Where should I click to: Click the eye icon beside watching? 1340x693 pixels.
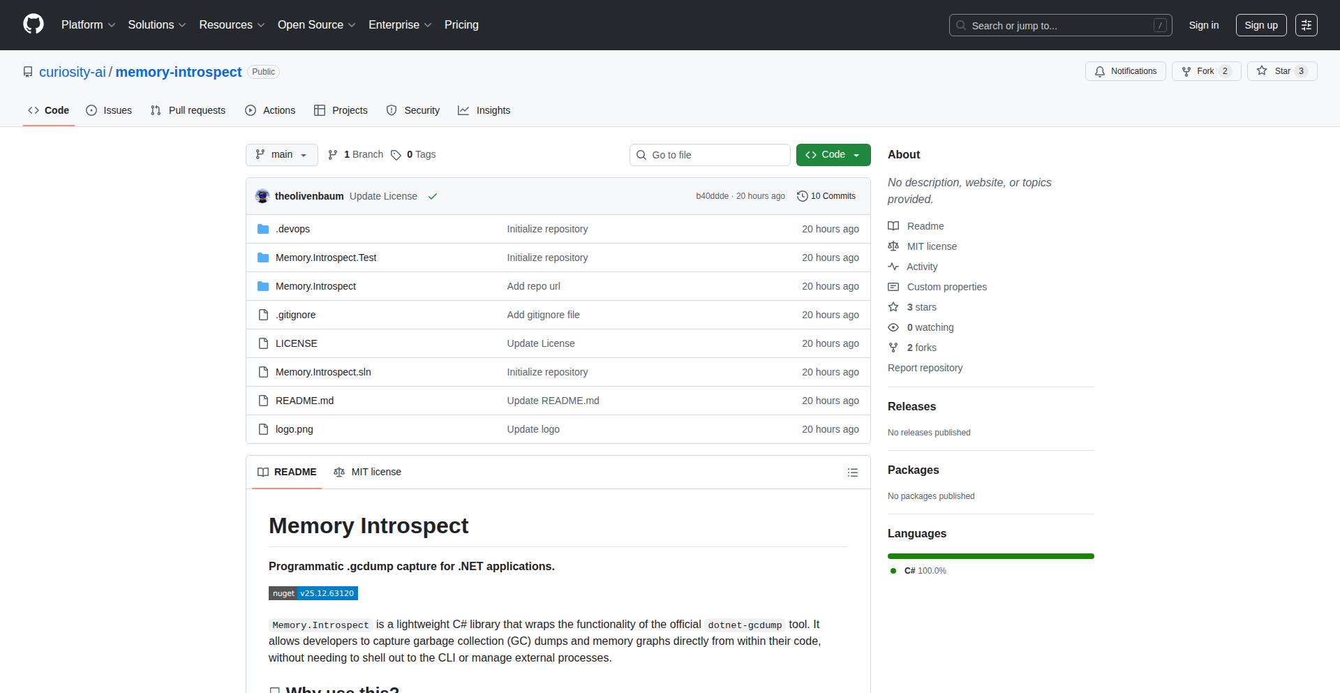click(x=893, y=327)
